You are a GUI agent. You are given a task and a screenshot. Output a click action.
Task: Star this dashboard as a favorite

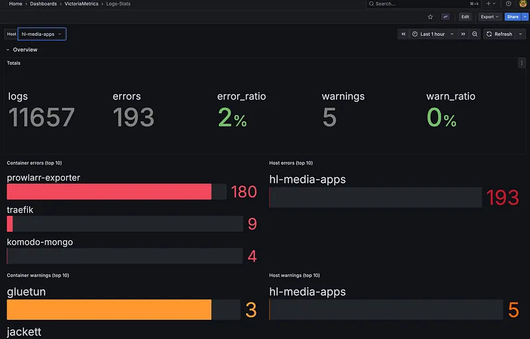pos(430,17)
